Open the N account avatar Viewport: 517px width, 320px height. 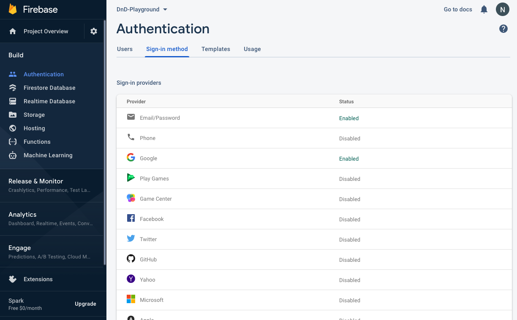503,9
